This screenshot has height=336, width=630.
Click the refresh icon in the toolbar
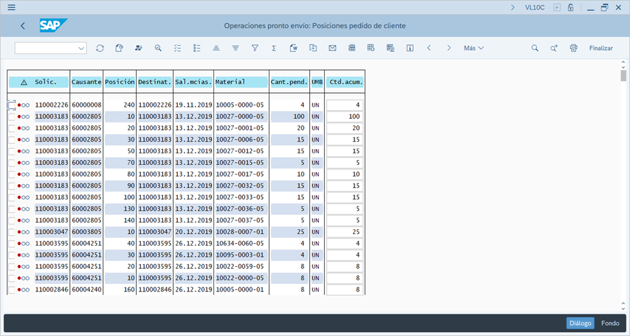pos(100,49)
